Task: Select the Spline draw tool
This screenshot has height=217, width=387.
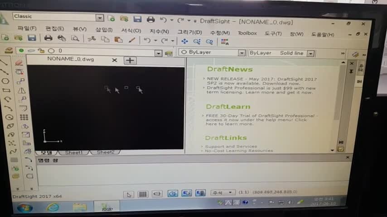Action: click(x=13, y=151)
